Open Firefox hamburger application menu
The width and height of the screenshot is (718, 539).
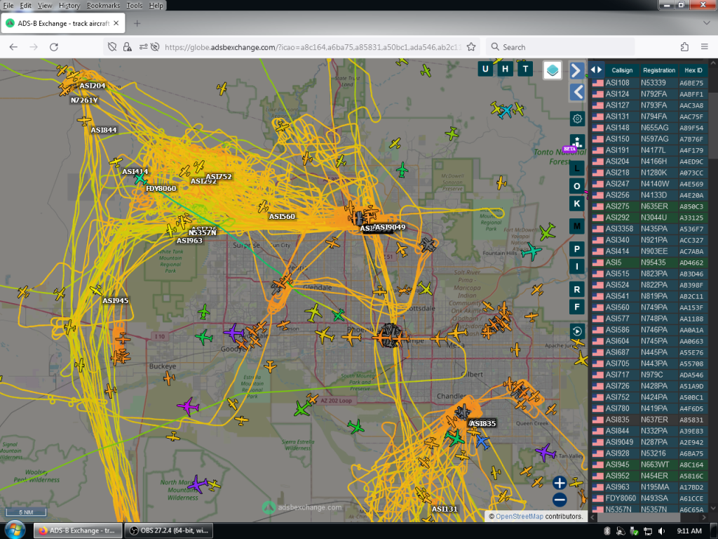click(705, 47)
